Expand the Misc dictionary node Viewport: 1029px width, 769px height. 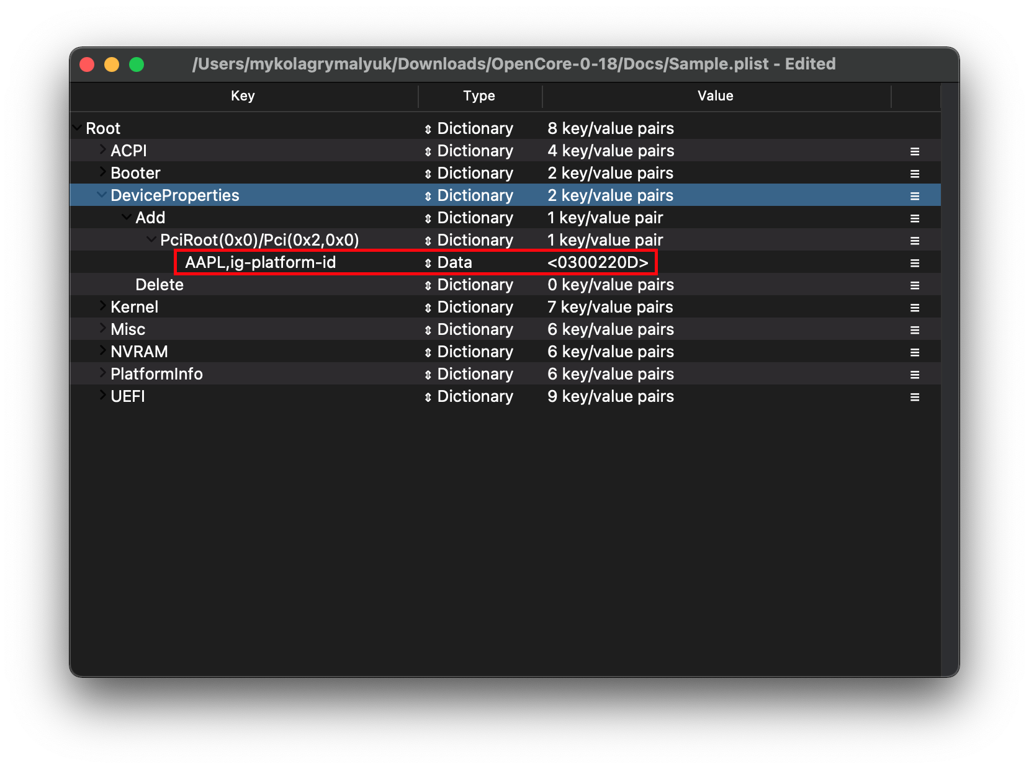coord(102,329)
